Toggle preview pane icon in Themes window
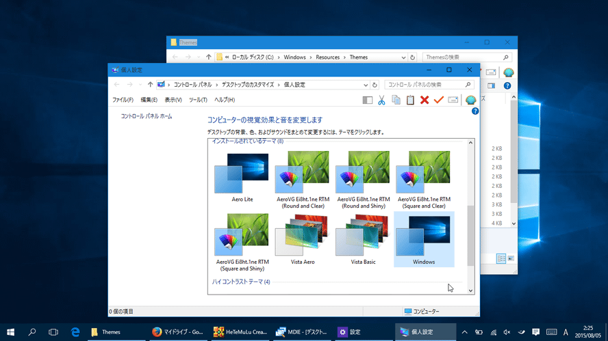This screenshot has height=341, width=608. [x=492, y=86]
